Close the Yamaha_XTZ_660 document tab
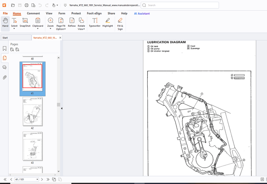Screen dimensions: 267x184 click(x=60, y=37)
